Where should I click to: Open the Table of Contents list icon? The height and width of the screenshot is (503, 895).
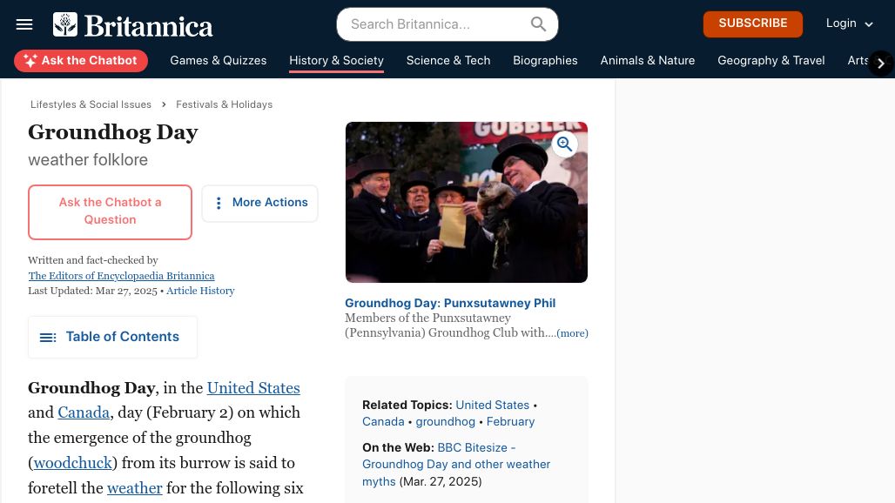(48, 338)
